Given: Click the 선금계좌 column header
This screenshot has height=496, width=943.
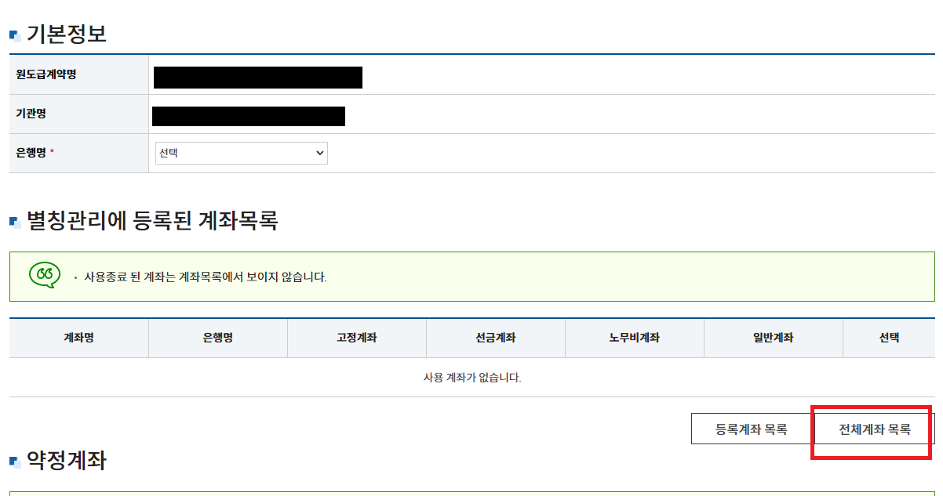Looking at the screenshot, I should pyautogui.click(x=496, y=338).
